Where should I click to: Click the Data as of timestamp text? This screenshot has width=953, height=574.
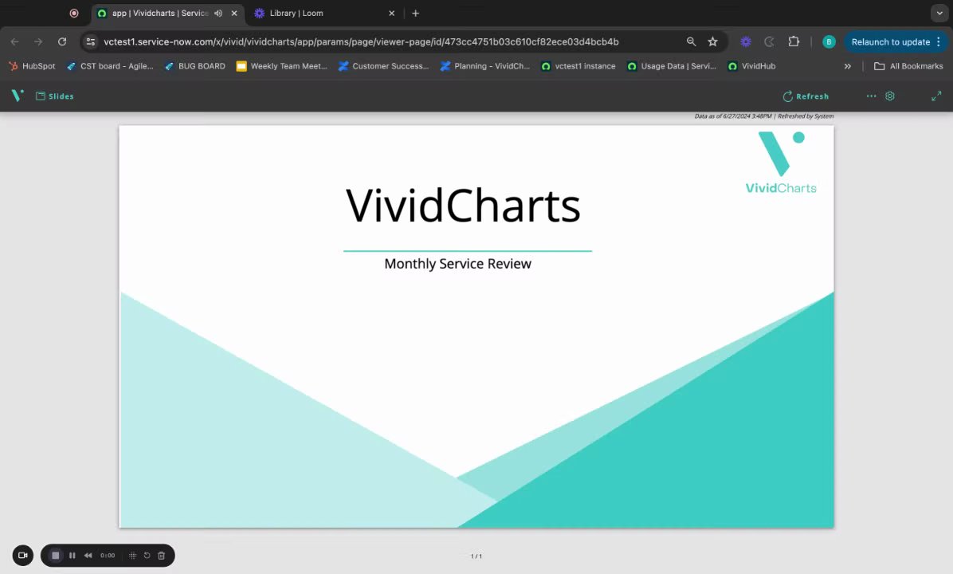[764, 116]
